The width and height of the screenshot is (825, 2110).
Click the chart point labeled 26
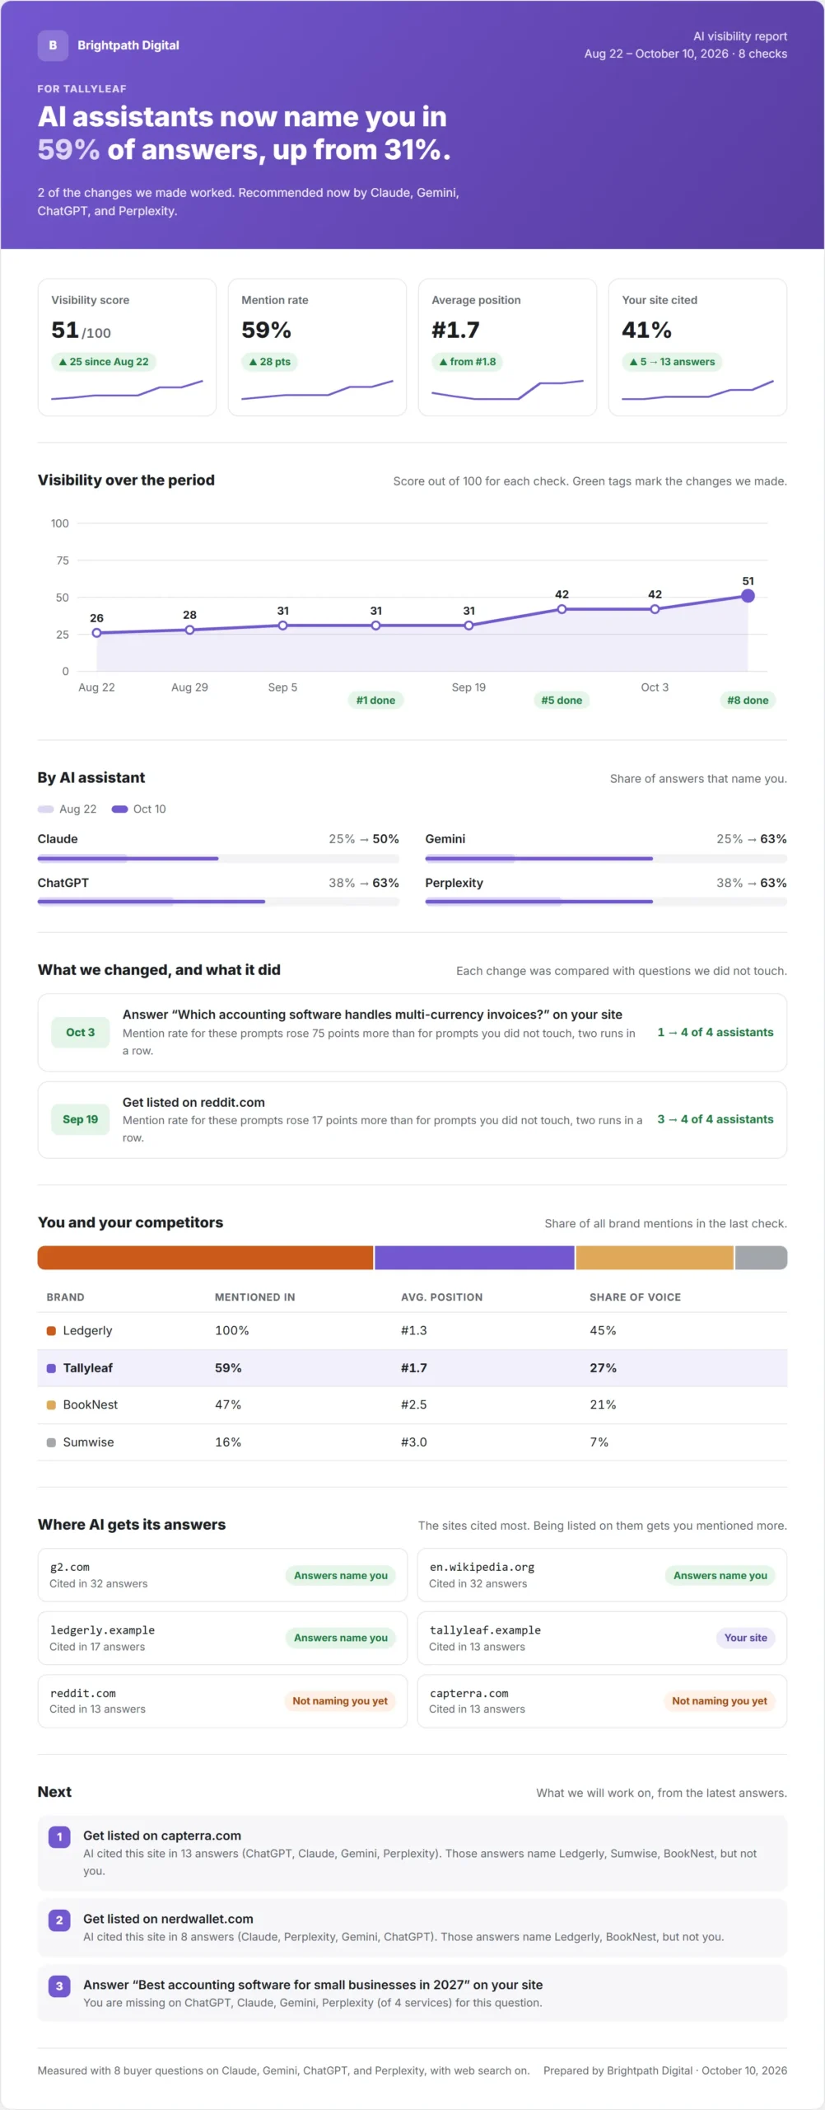[96, 633]
